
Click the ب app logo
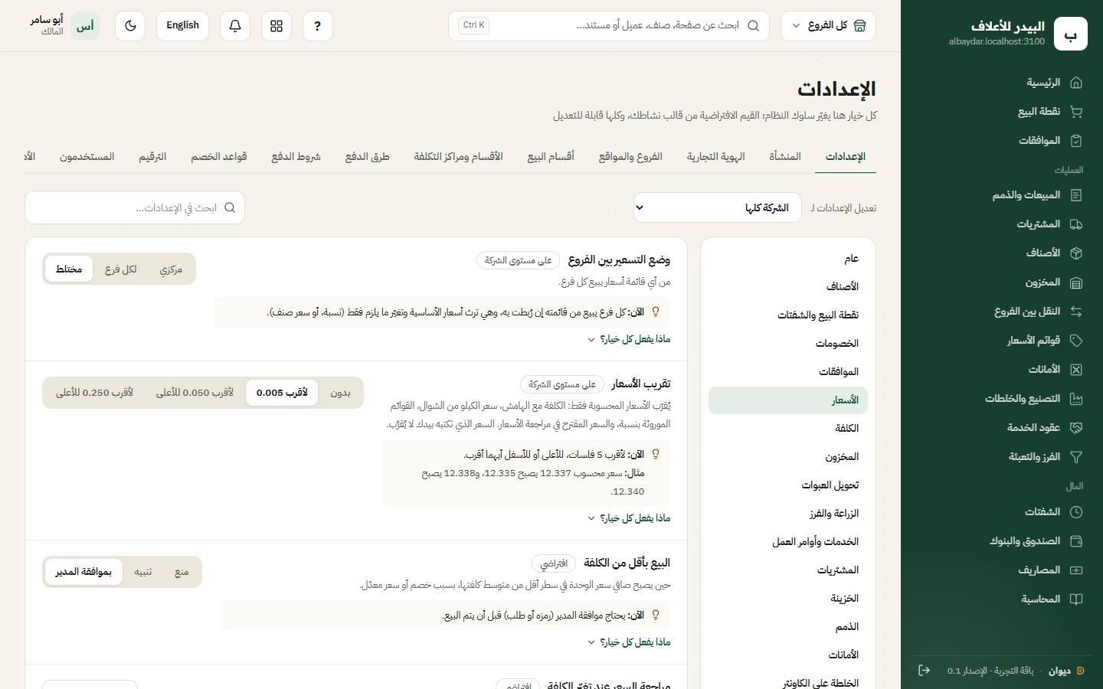tap(1071, 34)
